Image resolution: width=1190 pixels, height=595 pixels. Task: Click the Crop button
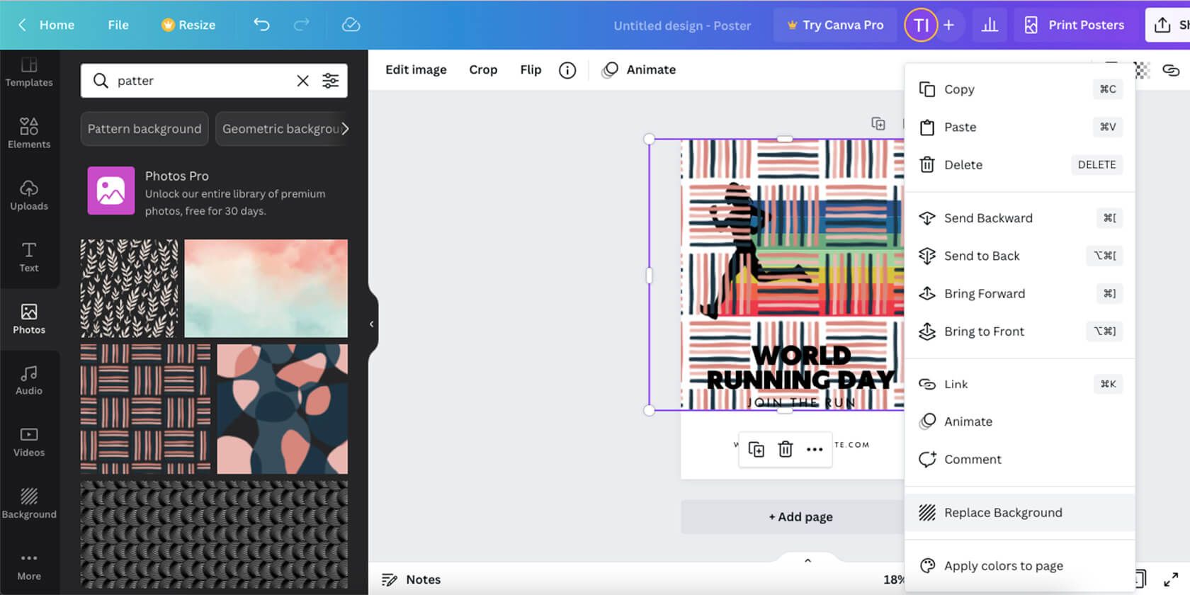coord(483,69)
